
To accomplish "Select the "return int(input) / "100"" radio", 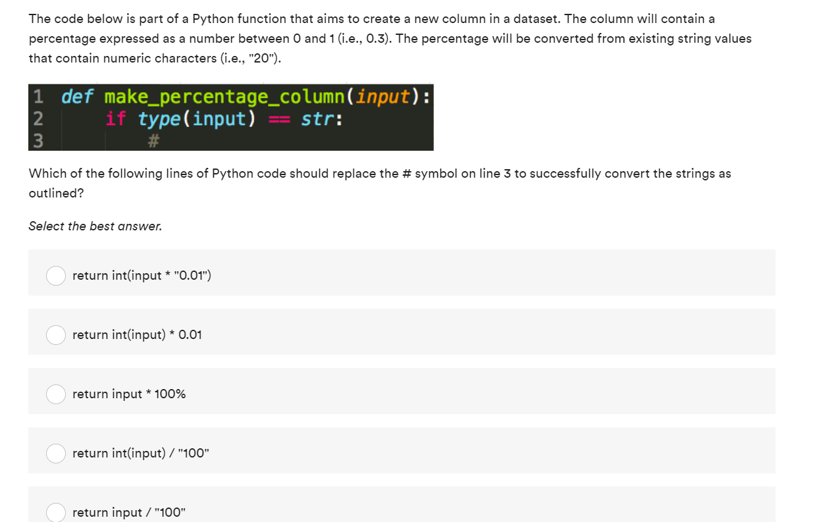I will tap(56, 454).
